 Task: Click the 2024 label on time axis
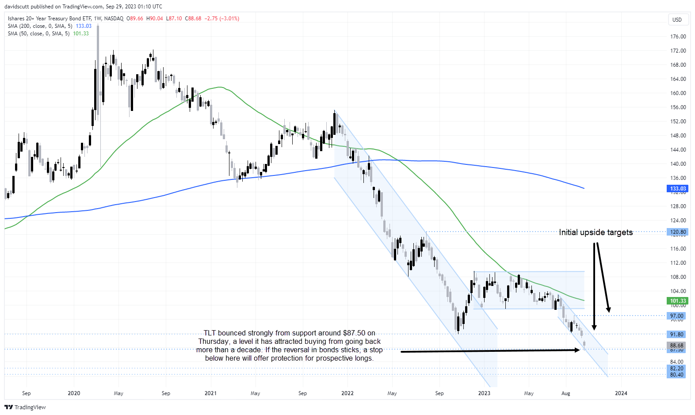(621, 393)
